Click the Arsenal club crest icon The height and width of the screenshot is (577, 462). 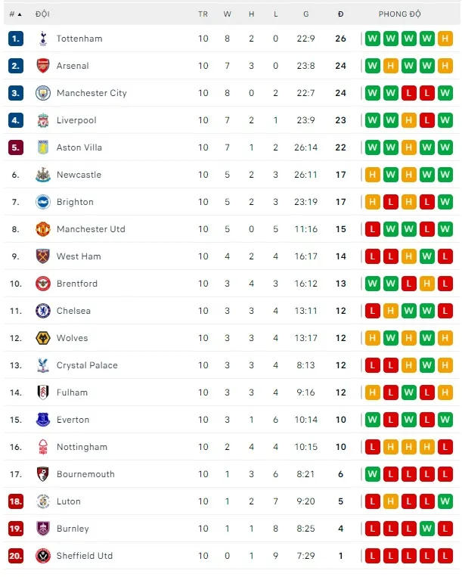(x=42, y=66)
